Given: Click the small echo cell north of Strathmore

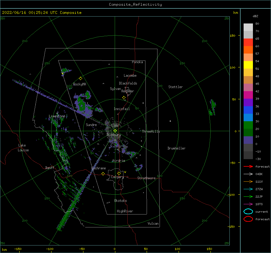Looking at the screenshot, I should pyautogui.click(x=139, y=167).
